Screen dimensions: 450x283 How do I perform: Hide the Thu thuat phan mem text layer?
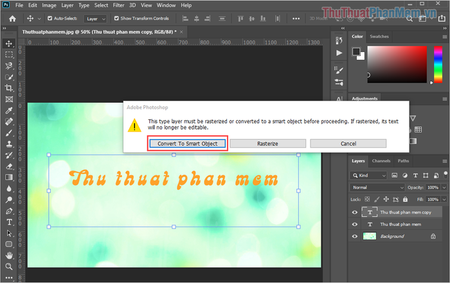pyautogui.click(x=355, y=224)
